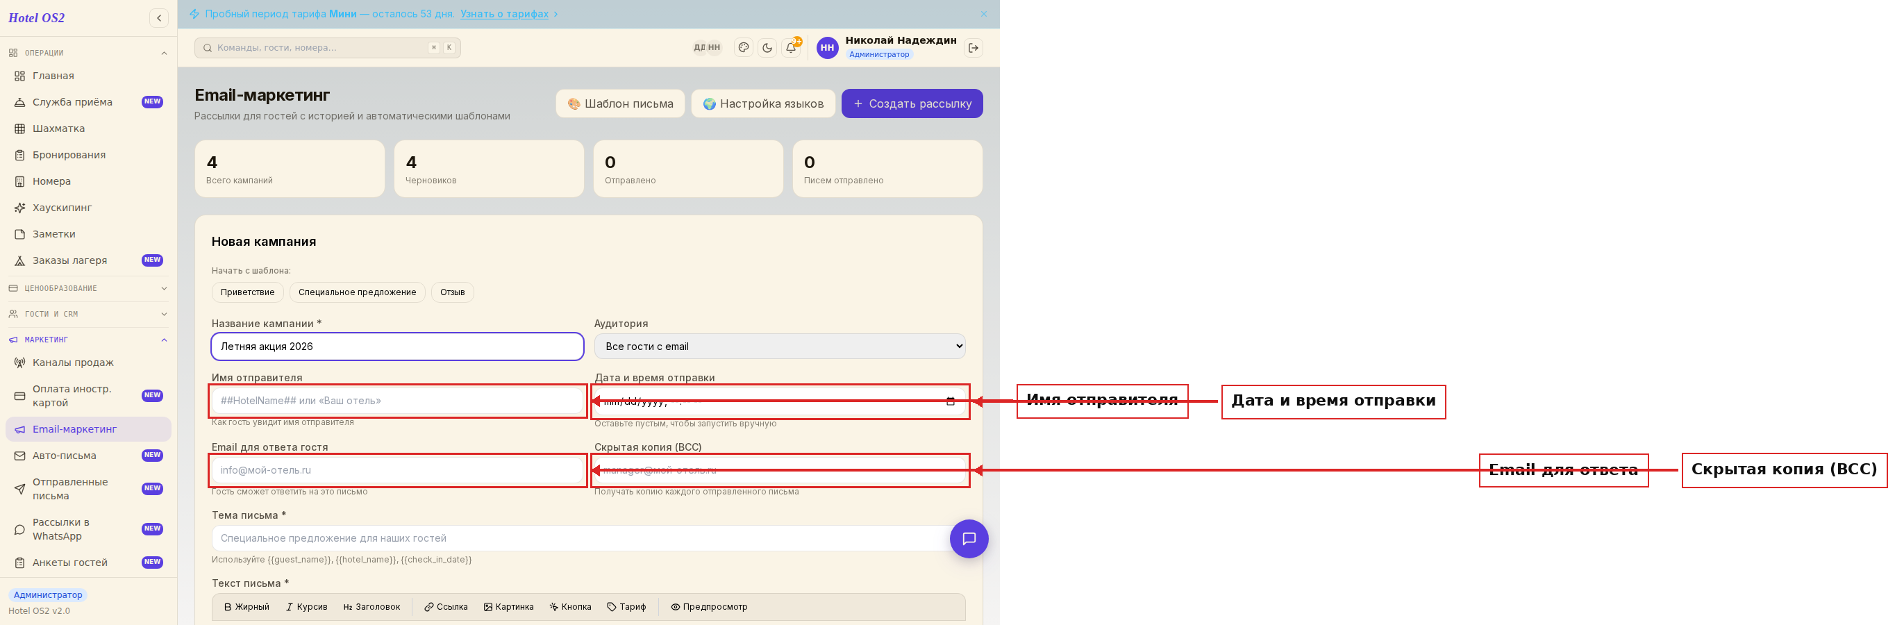Screen dimensions: 1904x625
Task: Toggle dark mode with the moon icon
Action: tap(767, 48)
